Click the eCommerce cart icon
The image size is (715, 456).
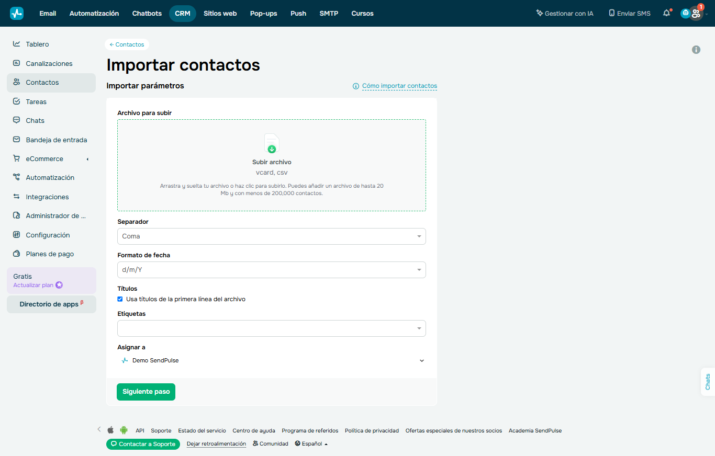click(x=17, y=158)
